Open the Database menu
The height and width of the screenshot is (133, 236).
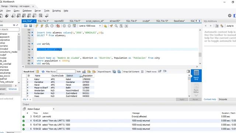click(x=27, y=11)
